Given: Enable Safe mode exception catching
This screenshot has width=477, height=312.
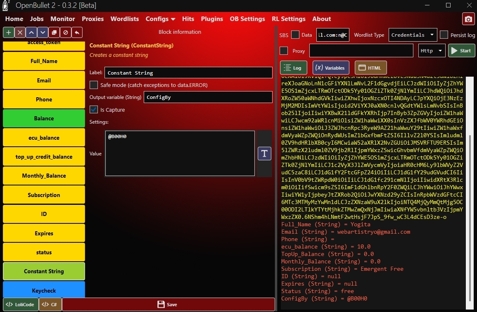Looking at the screenshot, I should pos(93,85).
